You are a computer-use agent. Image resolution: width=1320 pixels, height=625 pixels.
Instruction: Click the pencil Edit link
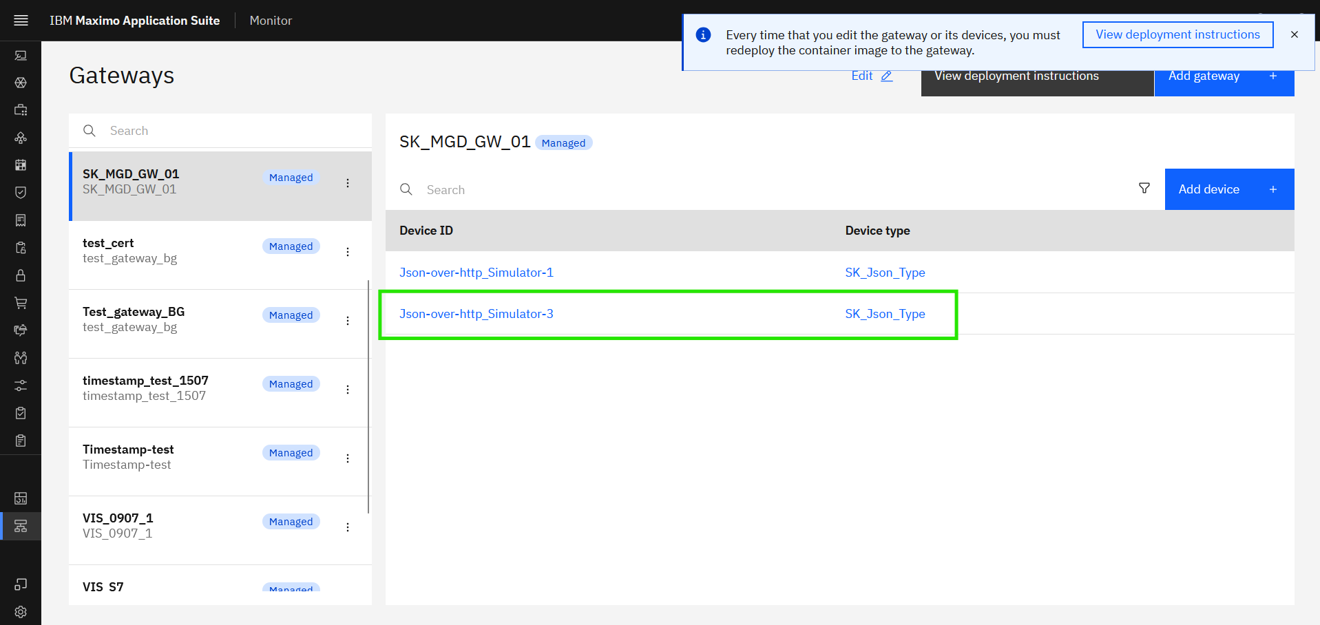[872, 76]
